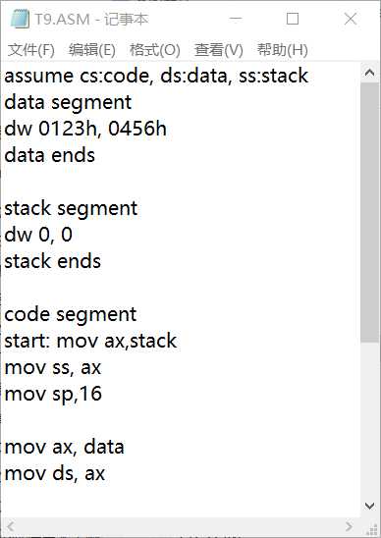Open the 格式(O) menu
Screen dimensions: 381x538
(155, 50)
